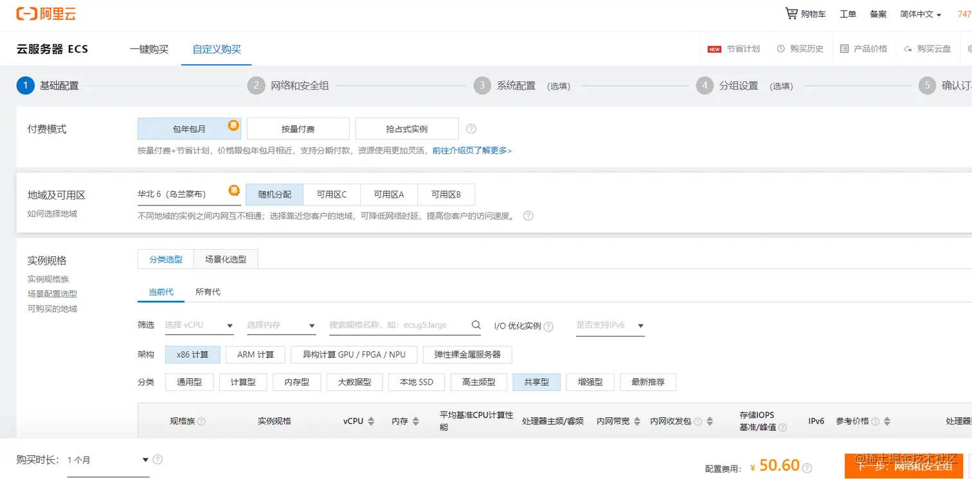Open 是否支持IPv6 dropdown
972x479 pixels.
610,326
